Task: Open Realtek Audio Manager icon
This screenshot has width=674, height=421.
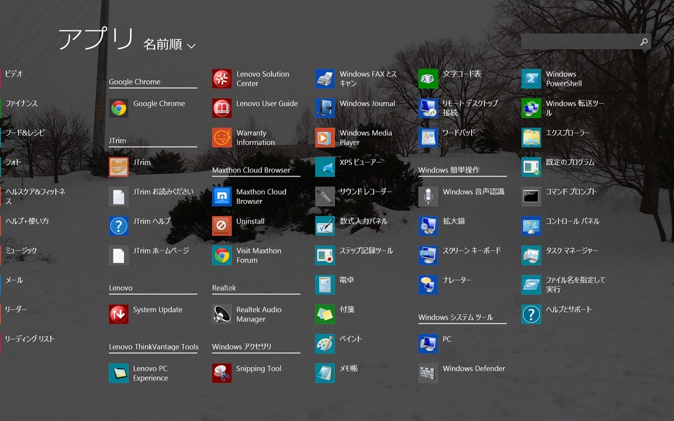Action: pos(222,314)
